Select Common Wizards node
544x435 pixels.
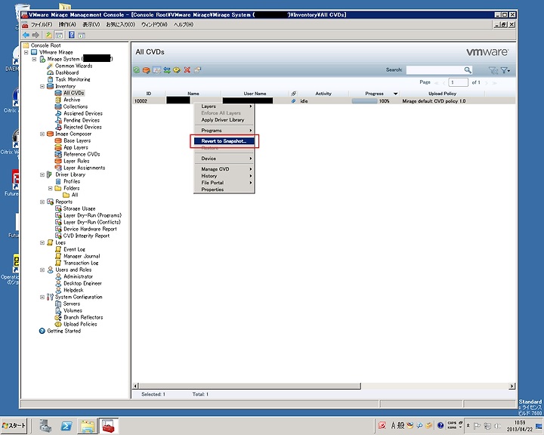(73, 66)
